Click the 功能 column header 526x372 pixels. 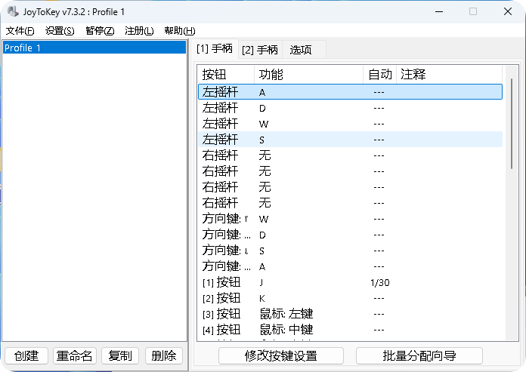tap(308, 75)
